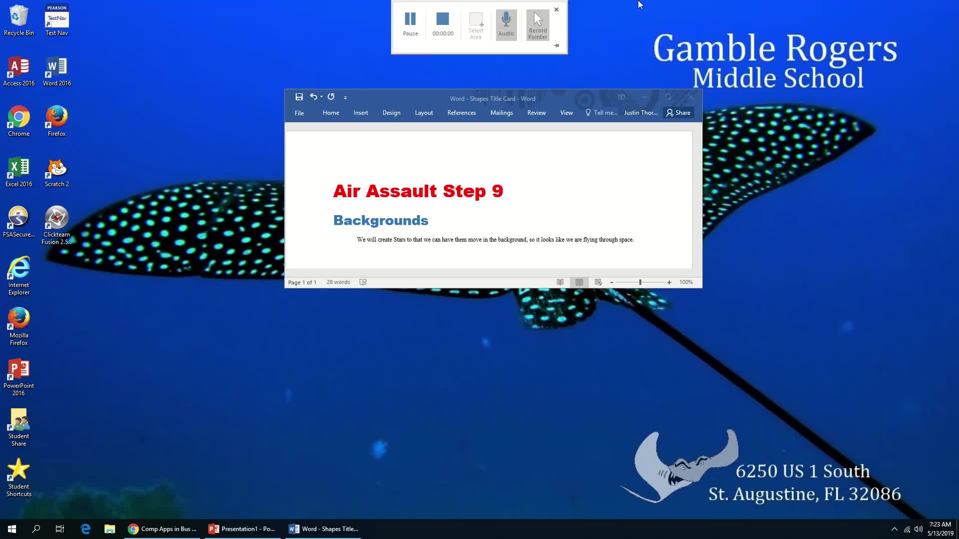Click the Print Layout view icon in status bar
The image size is (959, 539).
[578, 281]
